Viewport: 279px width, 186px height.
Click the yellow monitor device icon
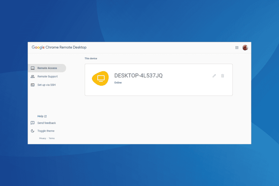(100, 78)
